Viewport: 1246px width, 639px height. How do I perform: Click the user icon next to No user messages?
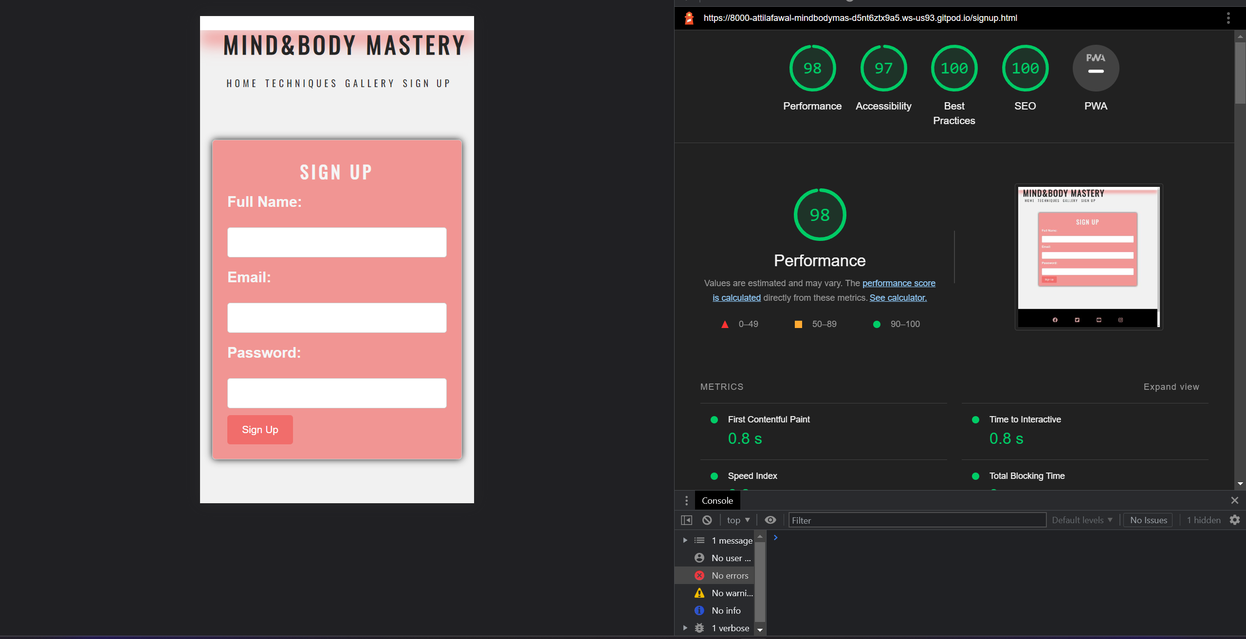[x=699, y=558]
